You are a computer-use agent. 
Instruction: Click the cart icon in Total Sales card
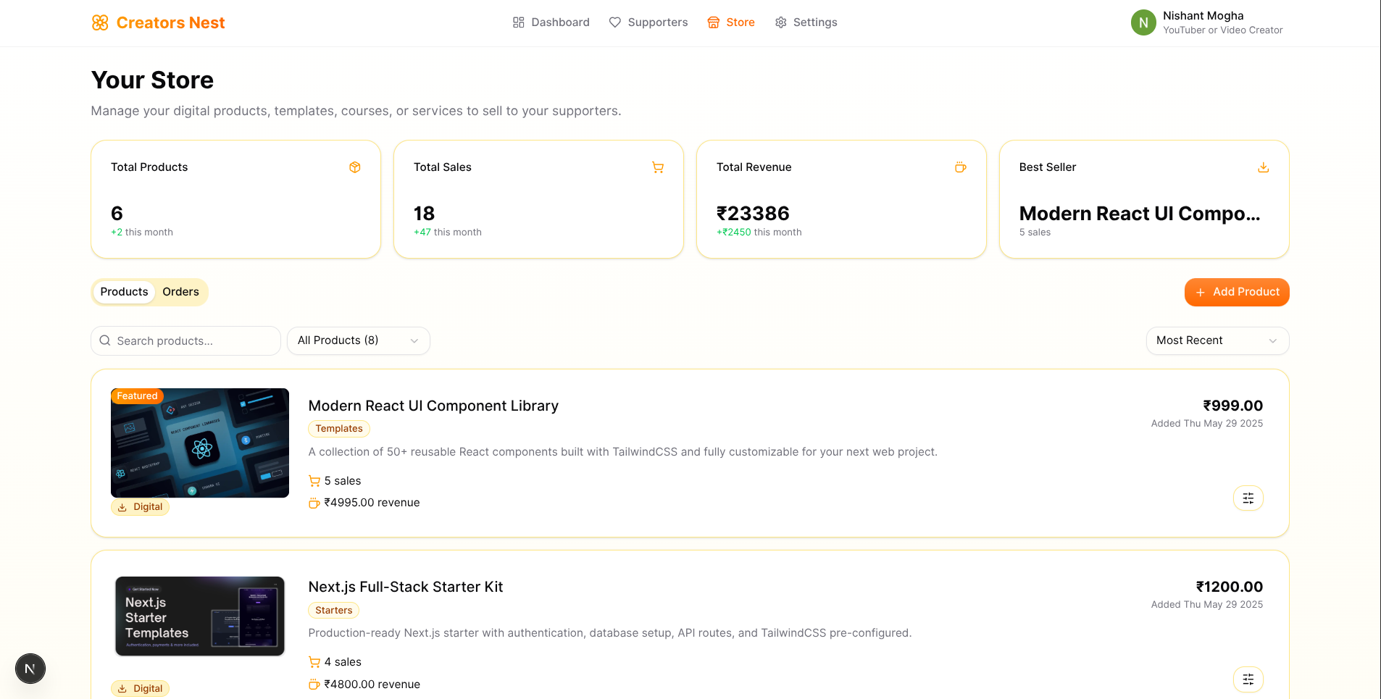tap(658, 167)
